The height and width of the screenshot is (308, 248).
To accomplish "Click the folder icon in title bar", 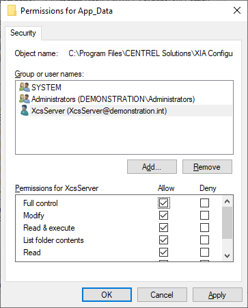I will pos(12,11).
